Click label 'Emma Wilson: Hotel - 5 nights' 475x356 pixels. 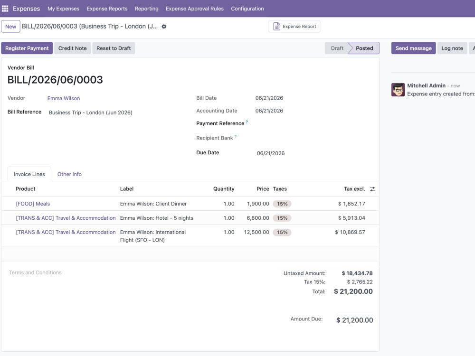point(157,218)
